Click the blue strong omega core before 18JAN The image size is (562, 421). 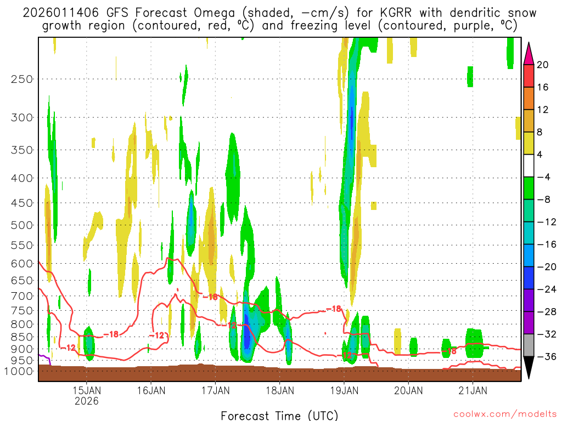click(246, 333)
